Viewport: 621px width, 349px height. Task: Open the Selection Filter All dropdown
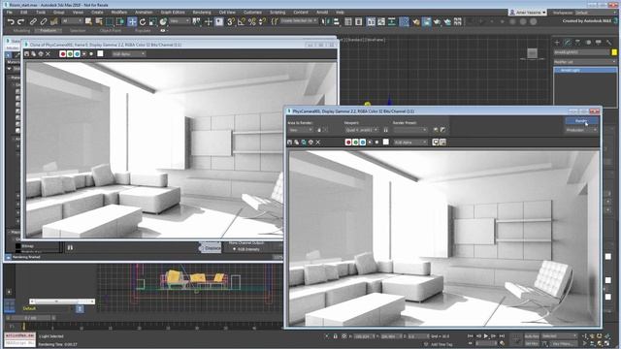coord(73,20)
